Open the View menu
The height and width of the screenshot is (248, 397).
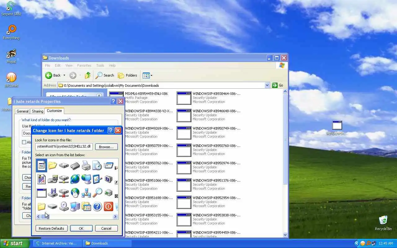[x=69, y=65]
